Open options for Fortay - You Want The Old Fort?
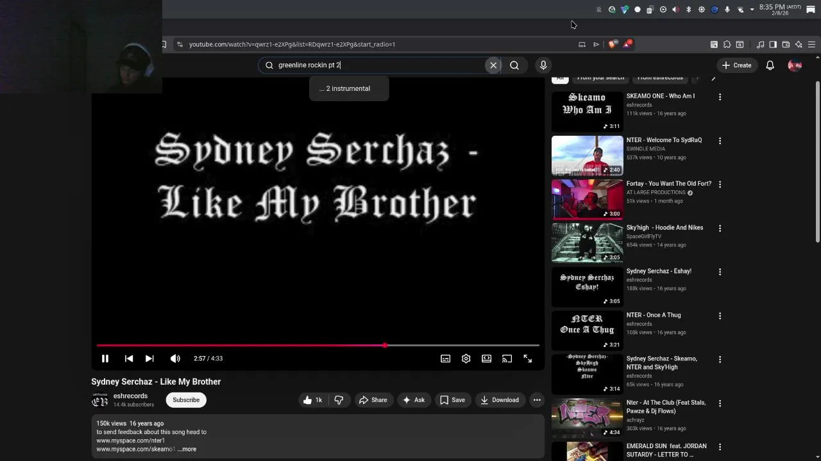This screenshot has width=821, height=461. [x=720, y=184]
